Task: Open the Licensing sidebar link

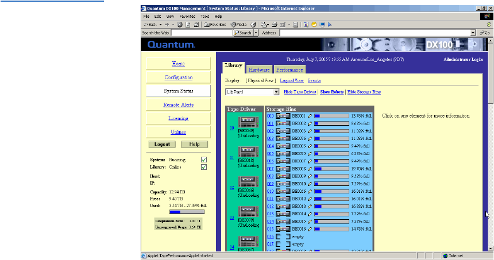Action: tap(178, 118)
